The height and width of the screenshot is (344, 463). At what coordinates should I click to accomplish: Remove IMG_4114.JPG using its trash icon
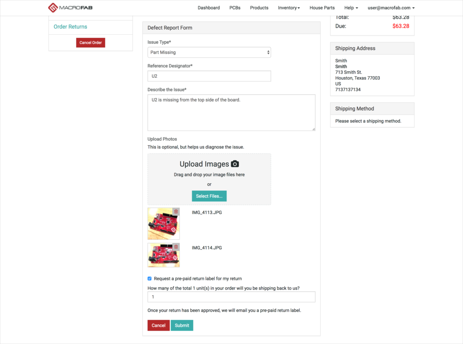176,247
